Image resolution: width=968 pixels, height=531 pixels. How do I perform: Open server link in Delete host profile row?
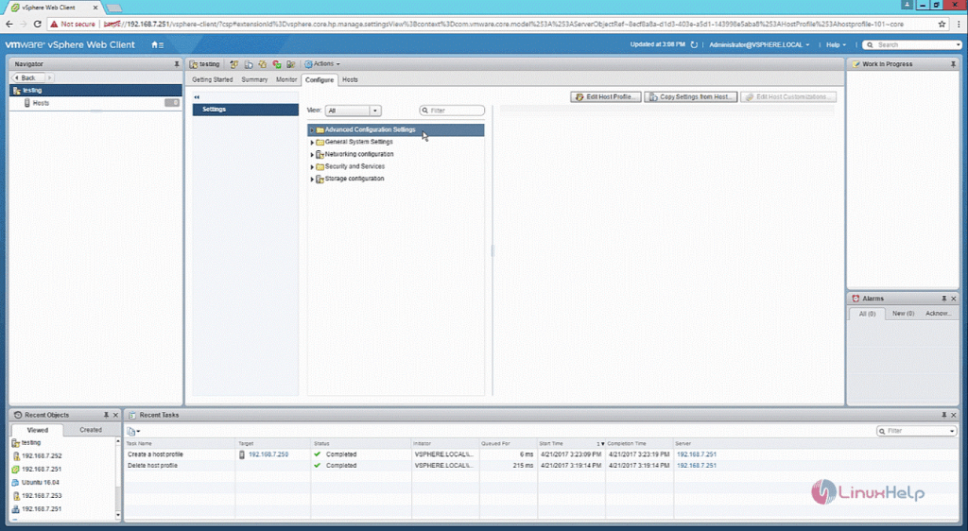(697, 466)
